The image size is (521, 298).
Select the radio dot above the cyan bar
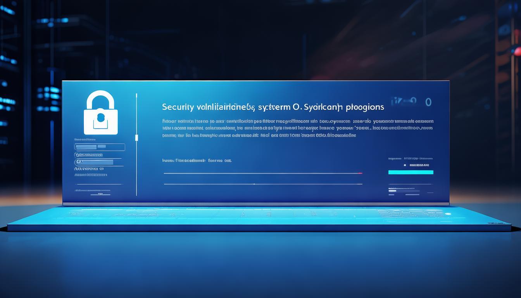click(x=405, y=165)
